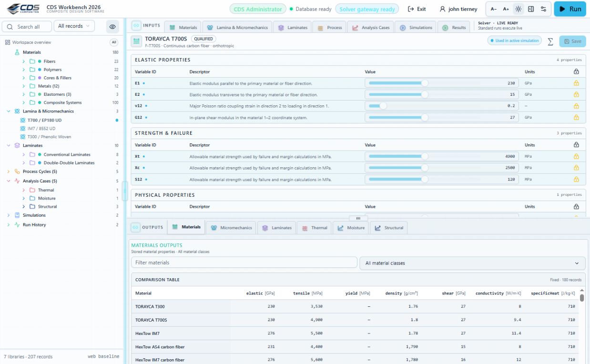
Task: Toggle lock on G12 row
Action: coord(576,117)
